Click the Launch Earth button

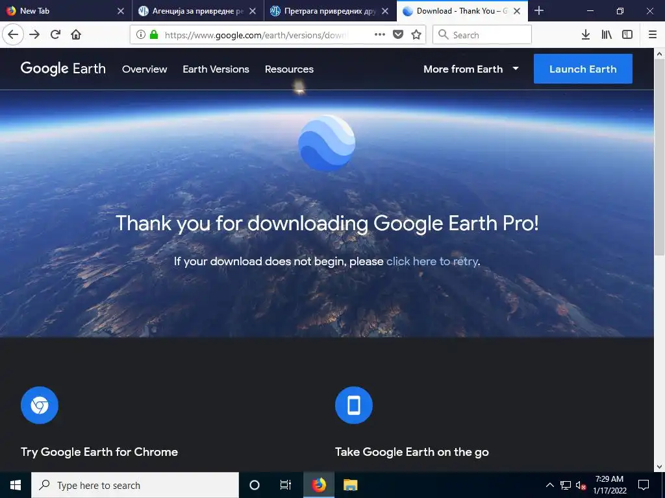tap(583, 69)
